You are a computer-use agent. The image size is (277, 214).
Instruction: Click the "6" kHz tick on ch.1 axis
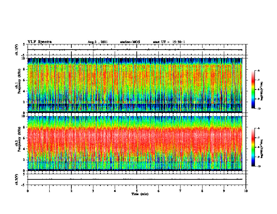[x=24, y=80]
